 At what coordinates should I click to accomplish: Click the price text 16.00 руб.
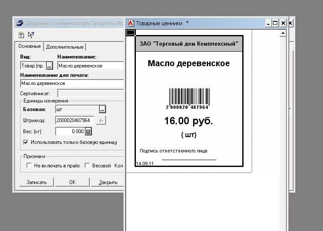(x=188, y=121)
